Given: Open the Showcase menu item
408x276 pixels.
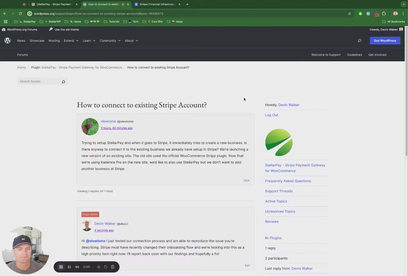Looking at the screenshot, I should (x=37, y=41).
